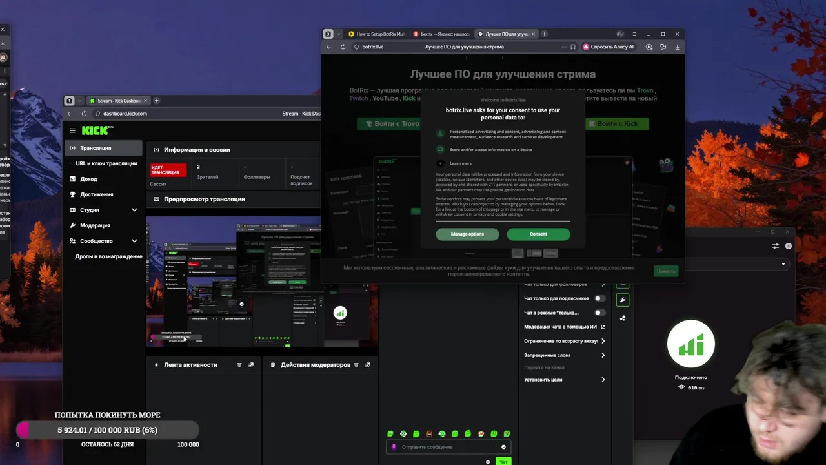This screenshot has height=465, width=826.
Task: Click the Manage options button
Action: 467,234
